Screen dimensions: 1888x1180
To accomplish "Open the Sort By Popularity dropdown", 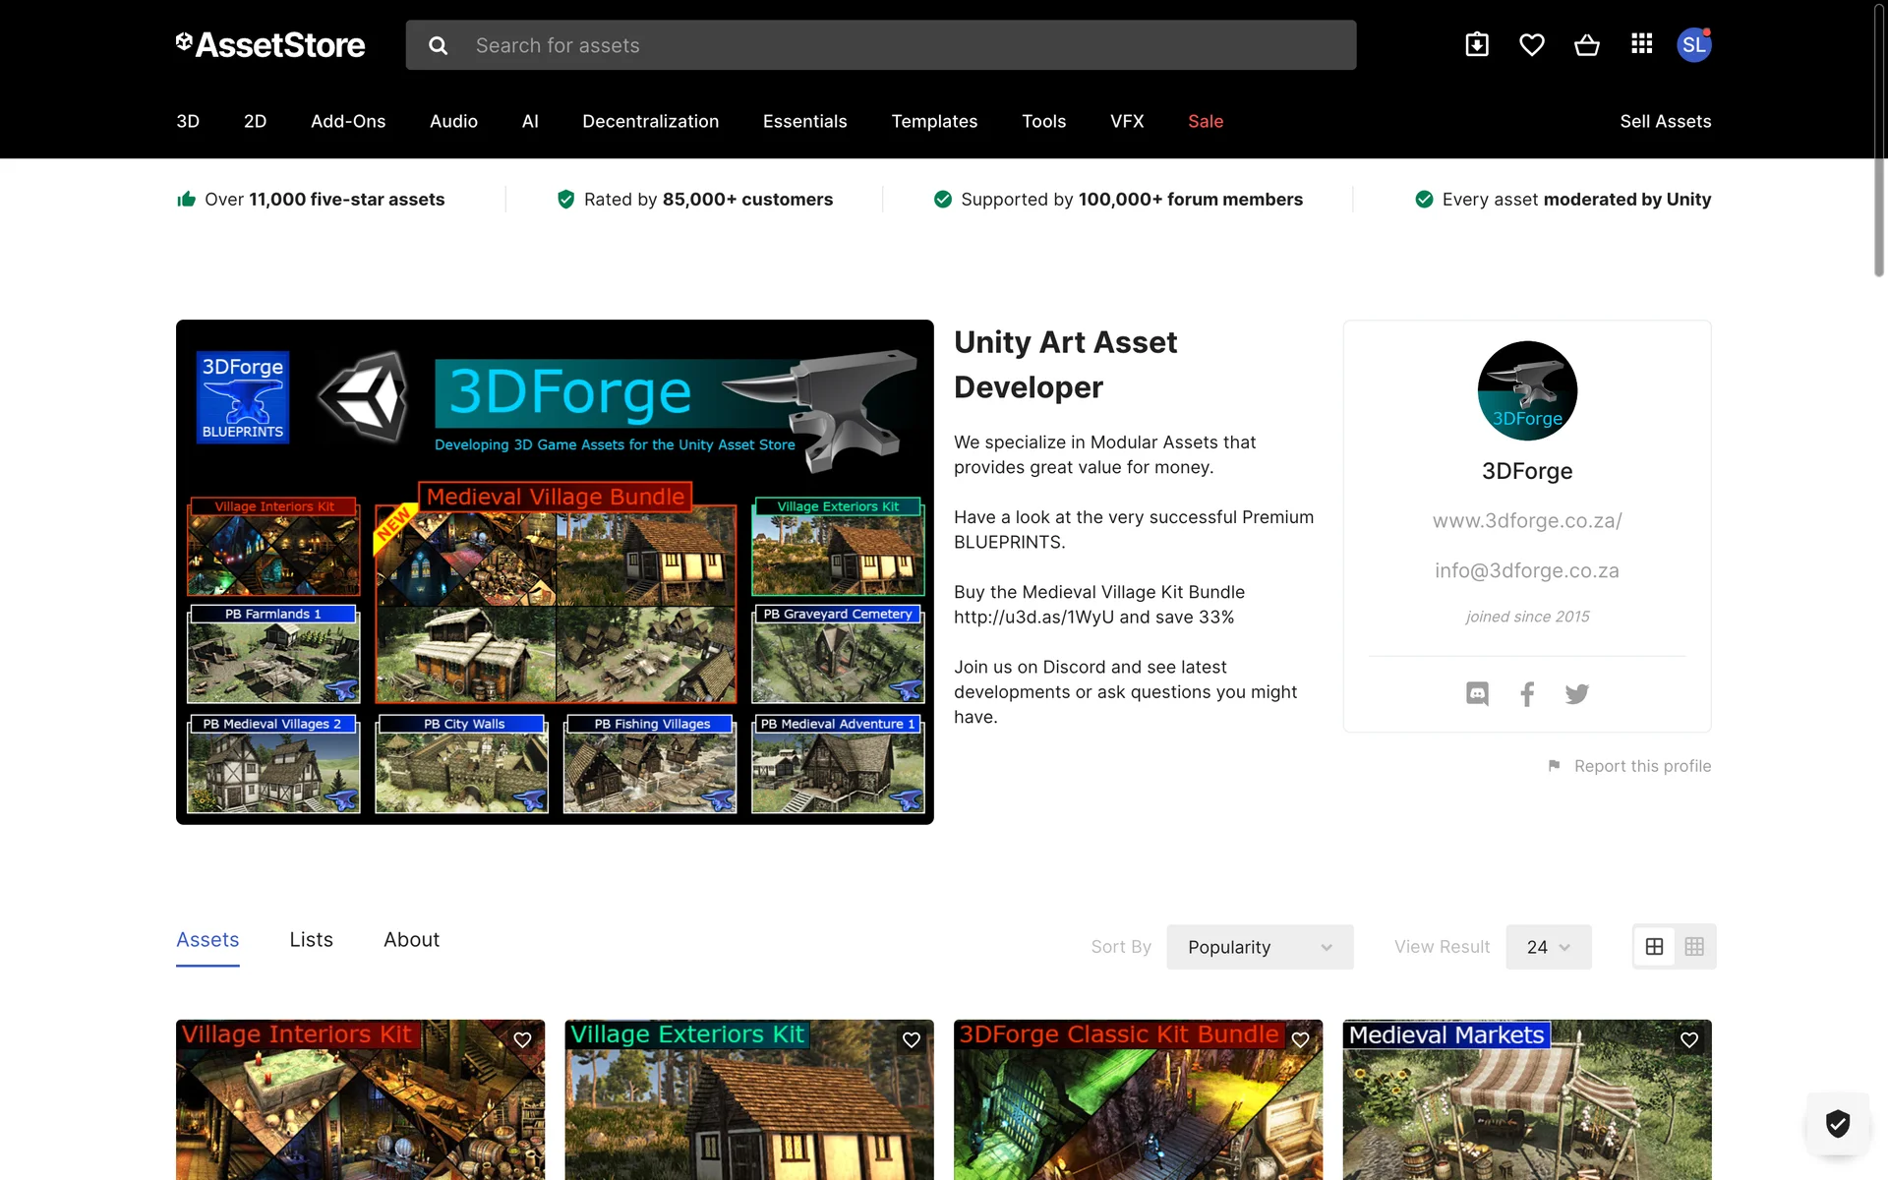I will 1260,946.
